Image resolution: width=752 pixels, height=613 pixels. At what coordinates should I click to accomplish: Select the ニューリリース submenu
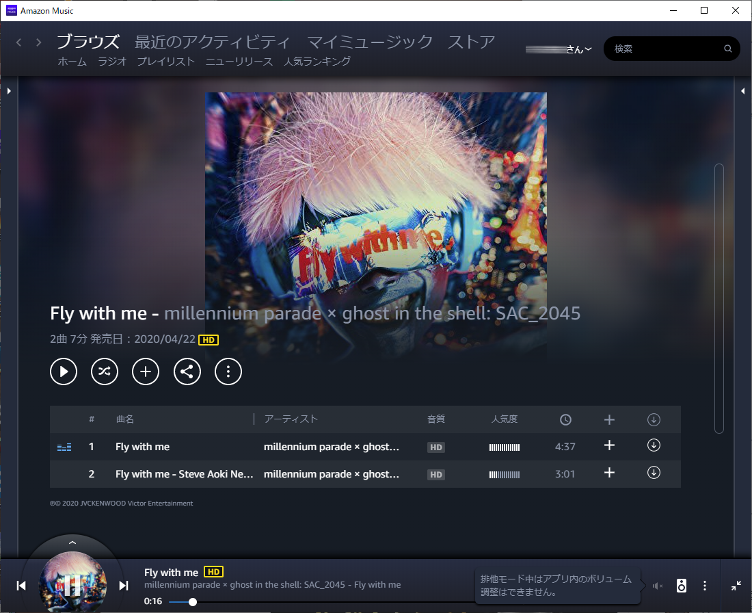[x=239, y=62]
